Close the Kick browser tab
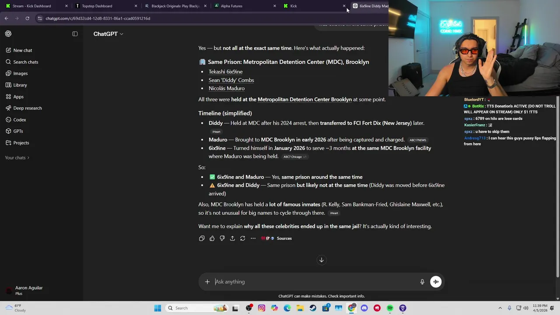The width and height of the screenshot is (560, 315). pyautogui.click(x=344, y=6)
